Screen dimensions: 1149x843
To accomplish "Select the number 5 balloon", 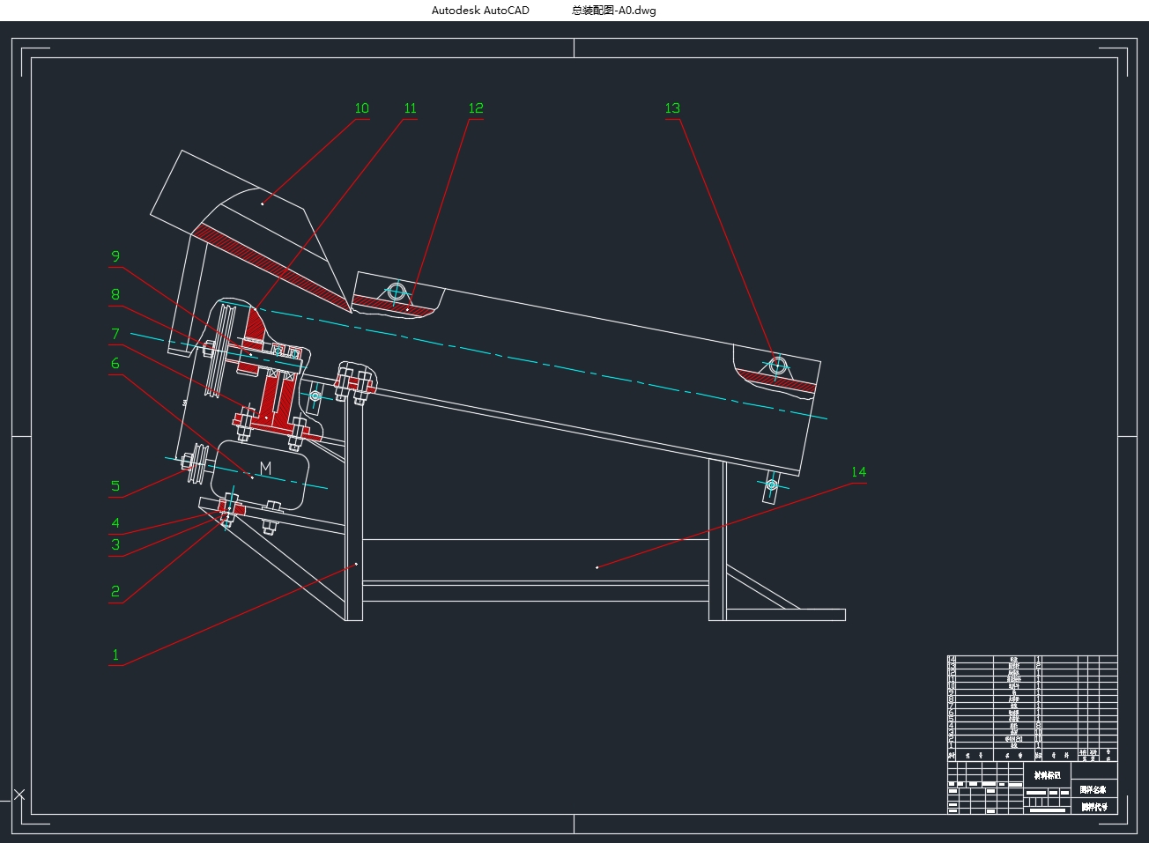I will [115, 486].
